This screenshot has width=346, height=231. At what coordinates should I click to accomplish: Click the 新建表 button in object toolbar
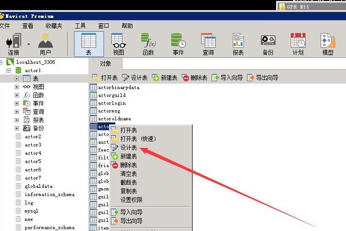pos(165,78)
